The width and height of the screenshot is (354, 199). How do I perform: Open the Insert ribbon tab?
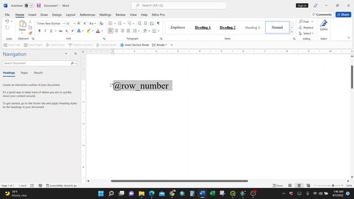point(32,15)
